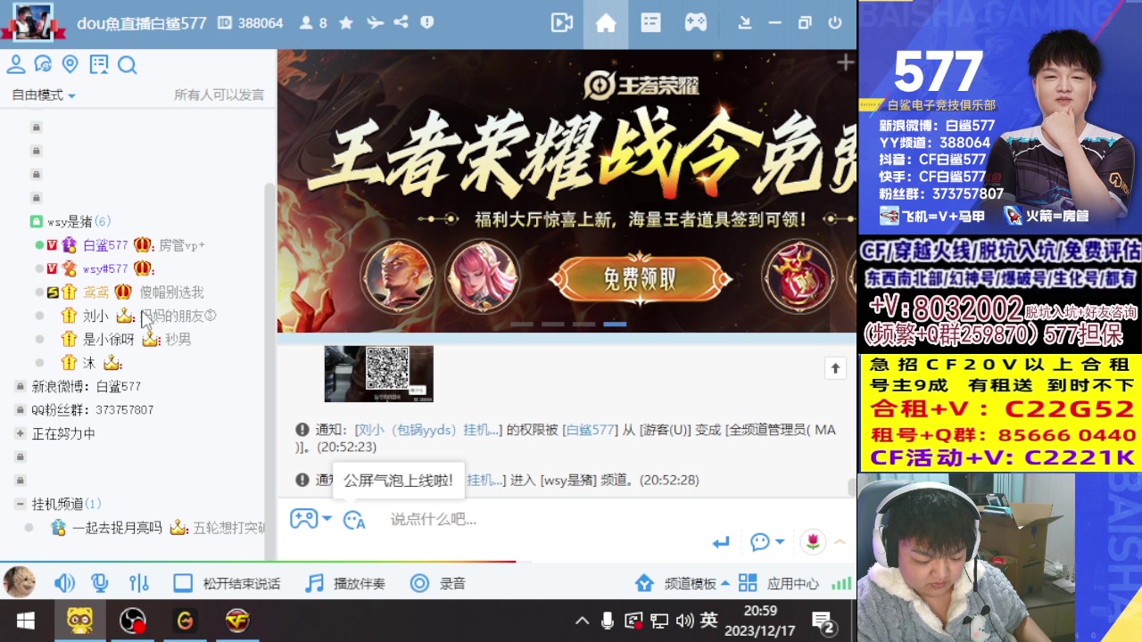Open the video live tab icon
The image size is (1142, 642).
562,23
